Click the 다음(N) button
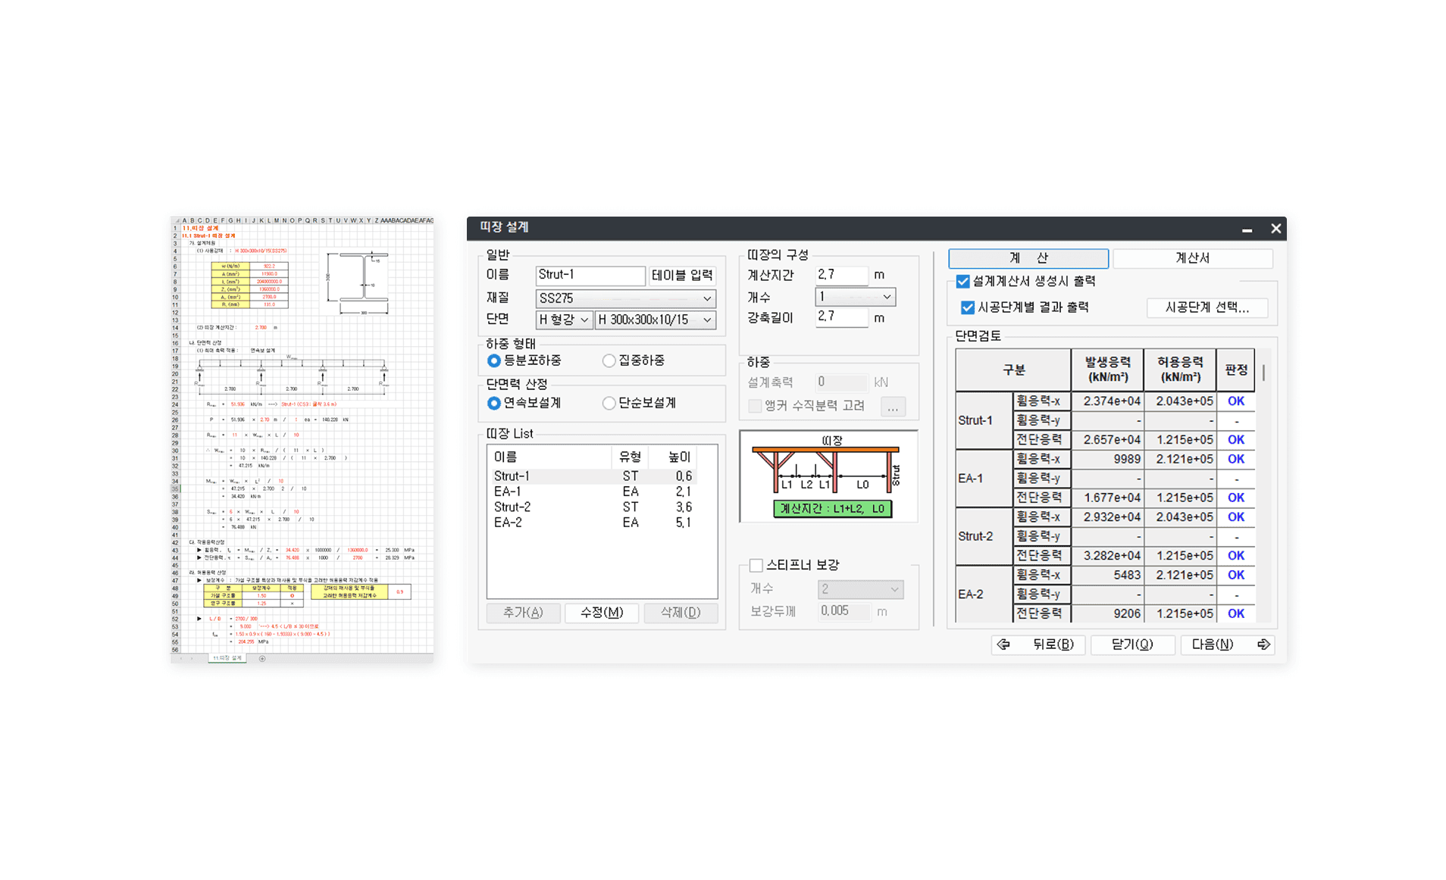Viewport: 1446px width, 880px height. pyautogui.click(x=1227, y=644)
